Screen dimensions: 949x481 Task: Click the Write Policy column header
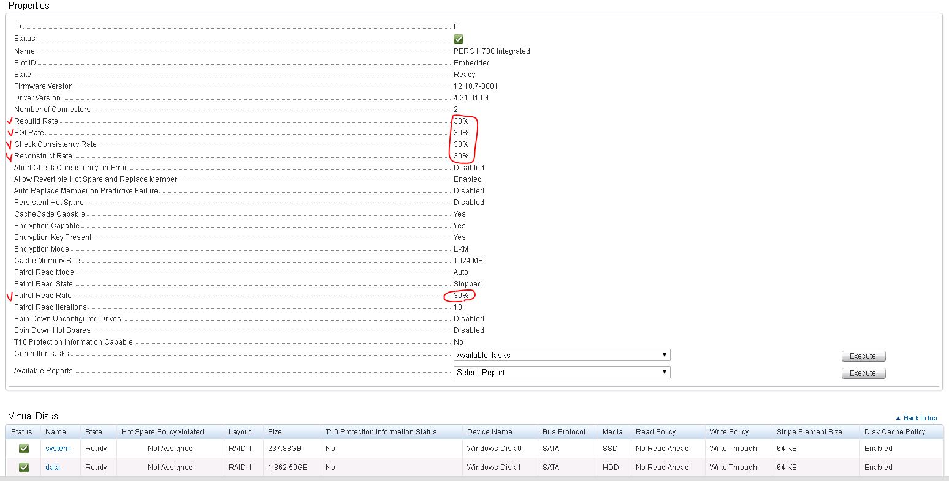(729, 432)
